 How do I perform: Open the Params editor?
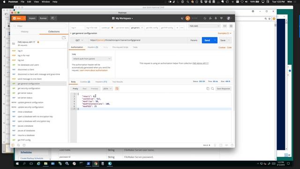pos(194,40)
